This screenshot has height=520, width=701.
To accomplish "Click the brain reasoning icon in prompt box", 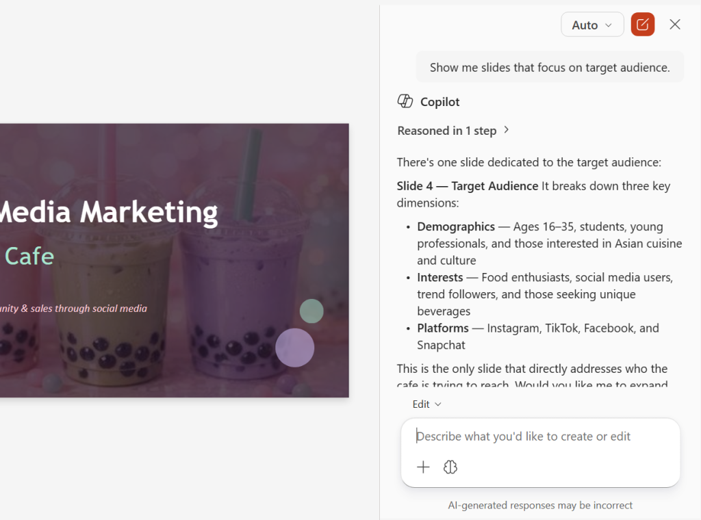I will pyautogui.click(x=450, y=467).
